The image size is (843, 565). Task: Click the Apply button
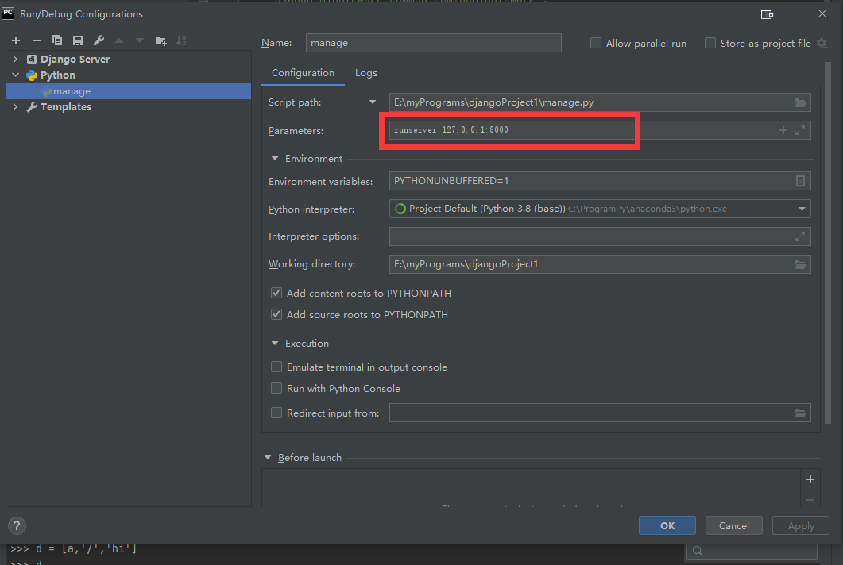point(800,525)
